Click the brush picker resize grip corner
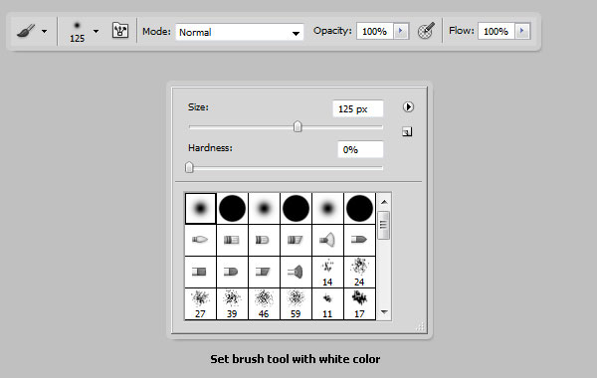597x378 pixels. click(x=420, y=326)
